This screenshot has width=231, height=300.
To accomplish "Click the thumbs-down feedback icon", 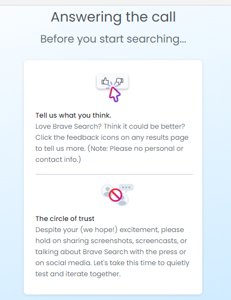I will [120, 81].
